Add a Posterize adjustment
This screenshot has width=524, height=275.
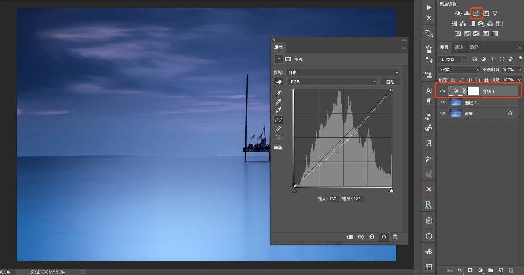(467, 34)
